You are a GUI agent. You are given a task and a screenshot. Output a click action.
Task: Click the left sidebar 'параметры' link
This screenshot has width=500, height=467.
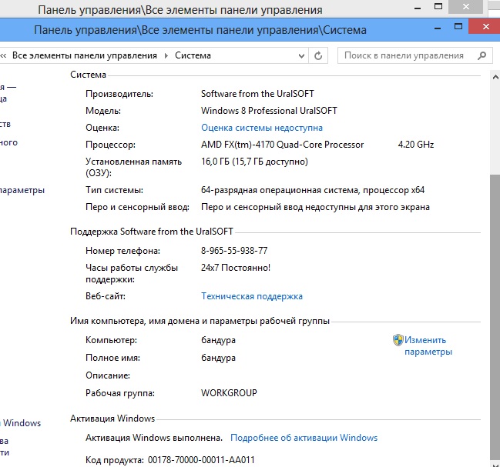point(22,190)
